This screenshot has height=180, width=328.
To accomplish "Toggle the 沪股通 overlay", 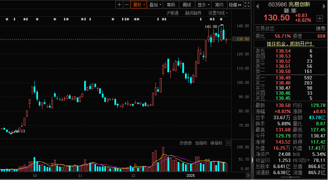I will click(172, 13).
